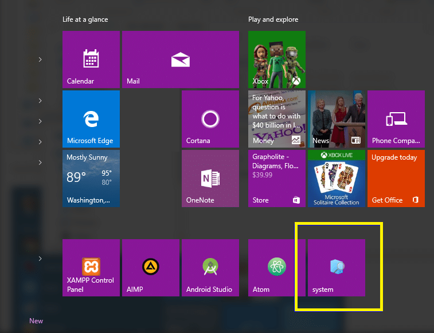Expand the lowest chevron in the left list
434x333 pixels.
pos(40,259)
